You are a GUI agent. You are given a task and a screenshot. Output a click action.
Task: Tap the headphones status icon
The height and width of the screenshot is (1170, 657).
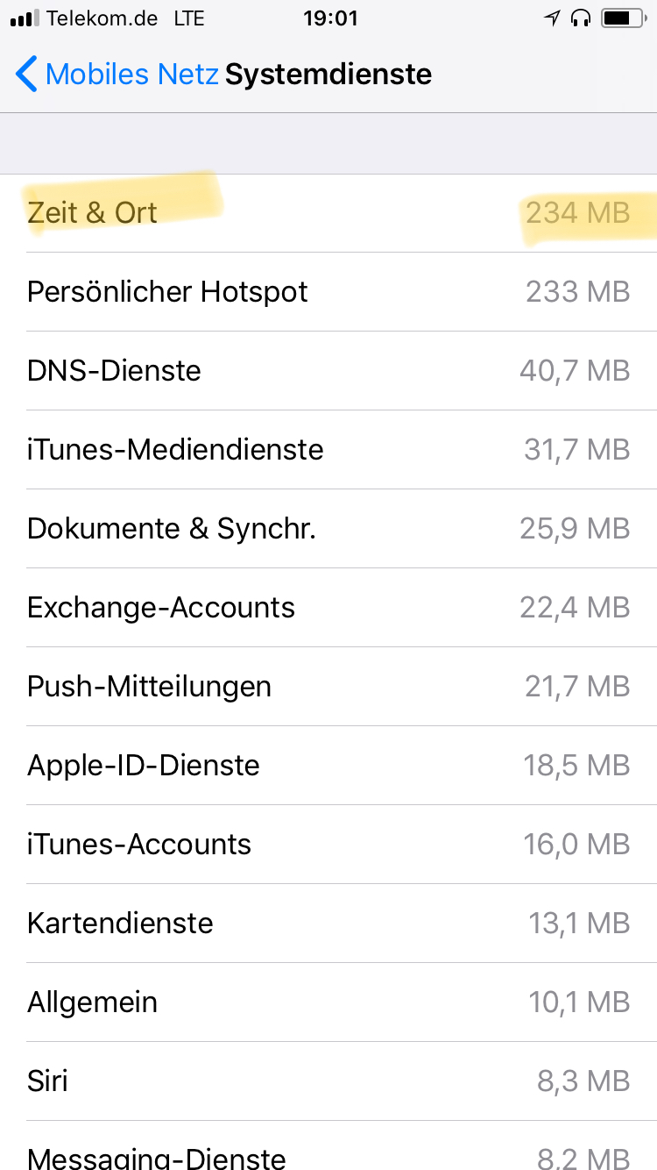(x=579, y=18)
